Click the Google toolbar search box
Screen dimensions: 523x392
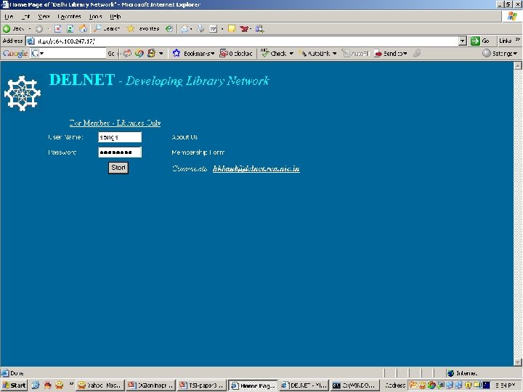tap(73, 53)
